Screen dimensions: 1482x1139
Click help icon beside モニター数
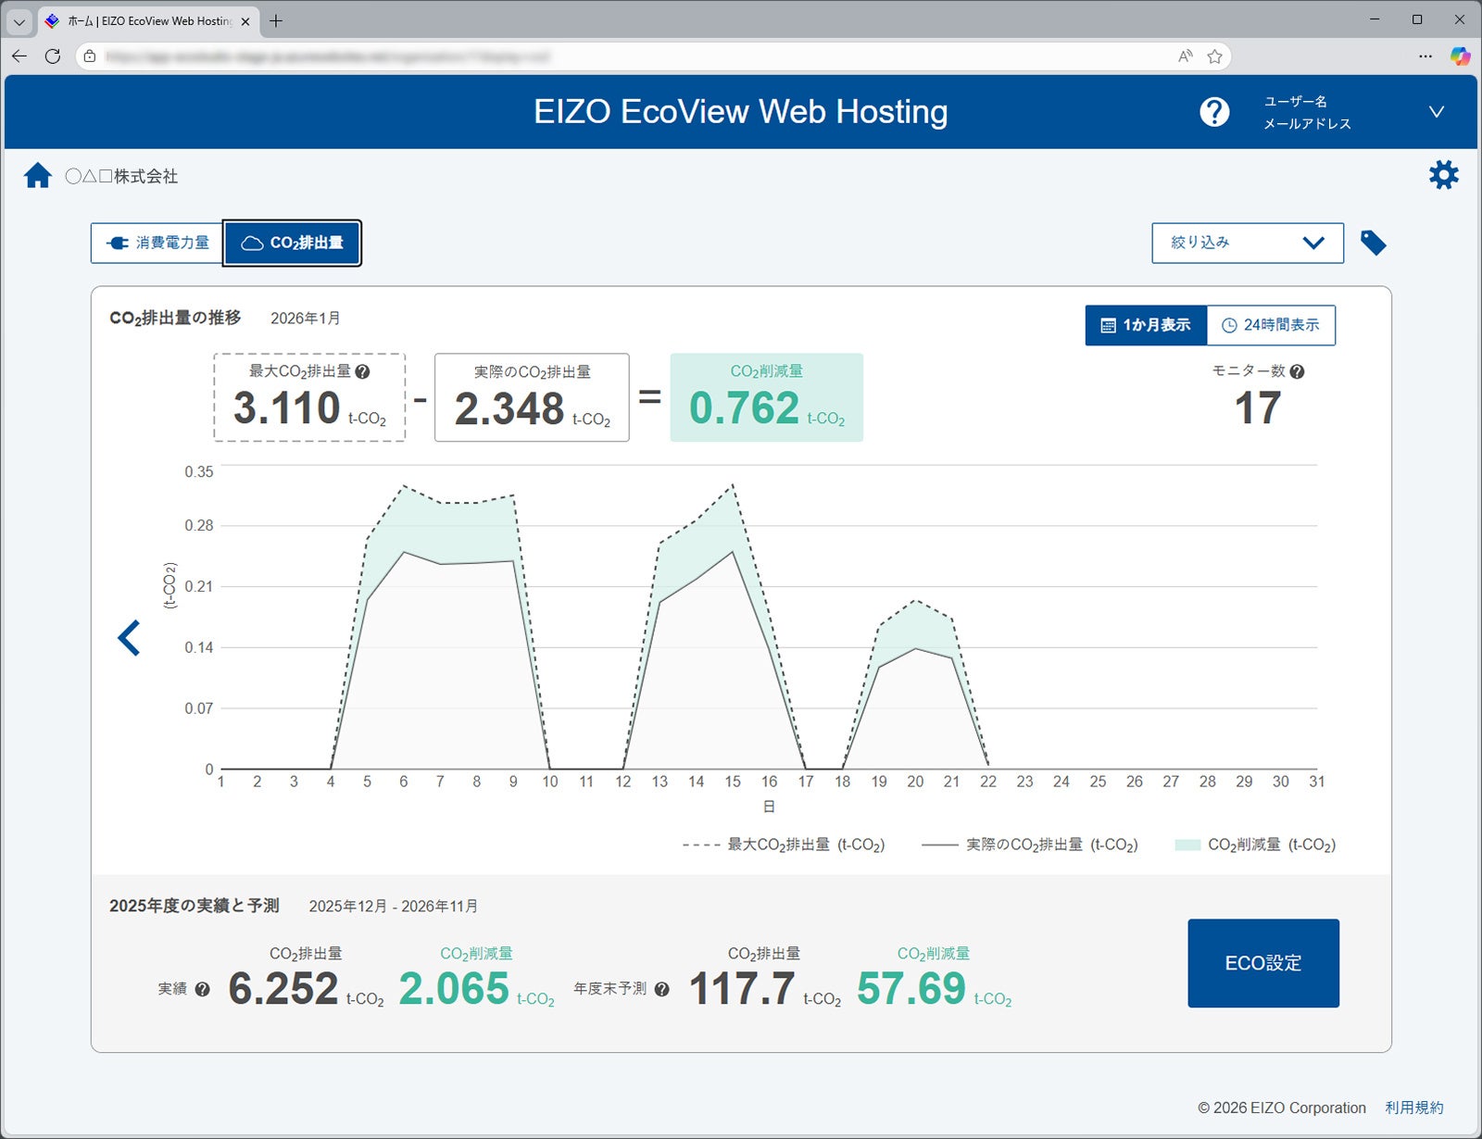1297,372
